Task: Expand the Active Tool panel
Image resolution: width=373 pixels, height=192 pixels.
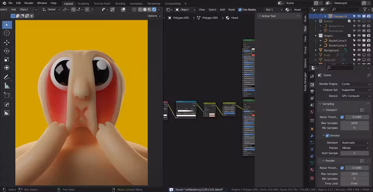Action: (260, 16)
